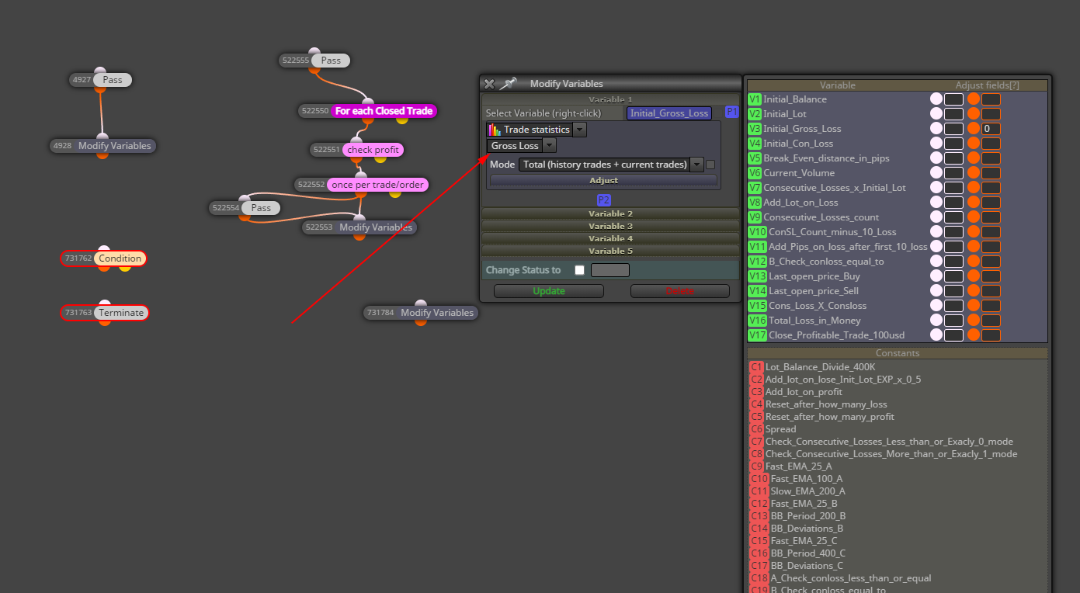This screenshot has width=1080, height=593.
Task: Click the pin icon in Modify Variables header
Action: (509, 84)
